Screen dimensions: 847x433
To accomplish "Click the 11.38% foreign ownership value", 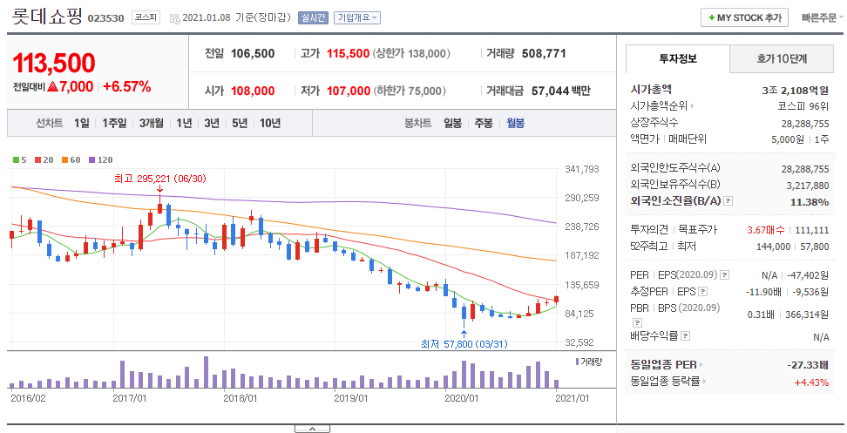I will pos(810,202).
